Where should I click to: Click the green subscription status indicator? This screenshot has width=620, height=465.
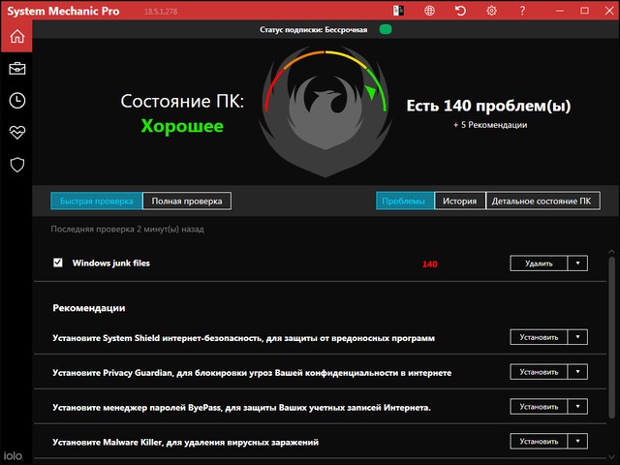[x=386, y=29]
